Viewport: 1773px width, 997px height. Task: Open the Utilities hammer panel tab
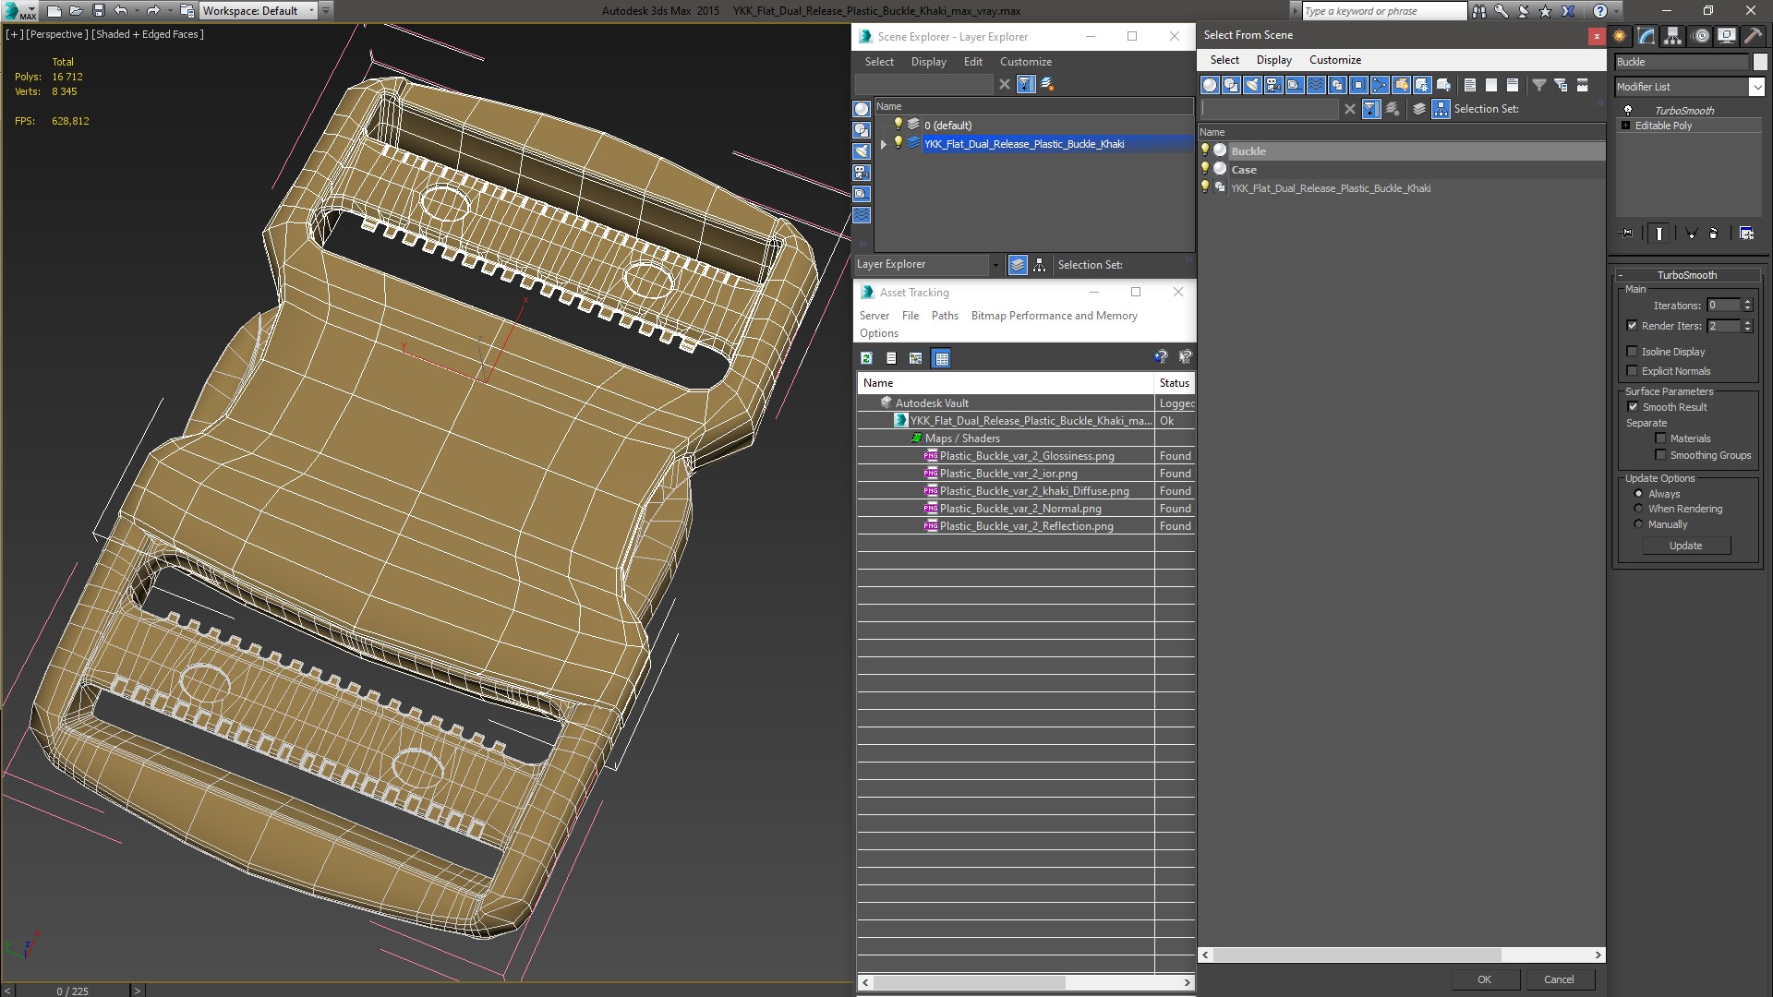[x=1754, y=36]
